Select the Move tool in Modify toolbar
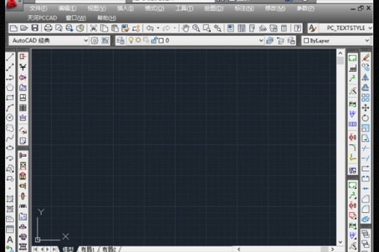 [366, 108]
